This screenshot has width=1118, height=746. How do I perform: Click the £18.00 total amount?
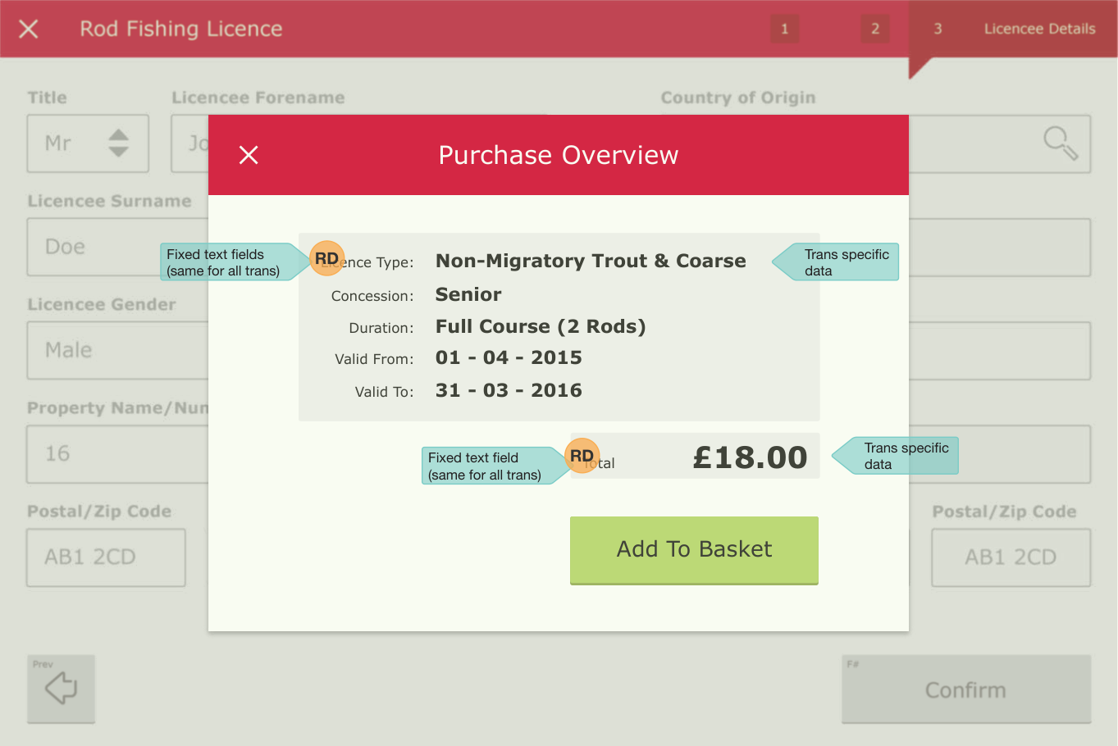click(750, 457)
